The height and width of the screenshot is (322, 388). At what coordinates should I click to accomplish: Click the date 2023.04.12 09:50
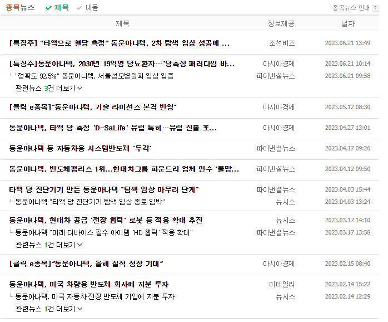click(347, 169)
